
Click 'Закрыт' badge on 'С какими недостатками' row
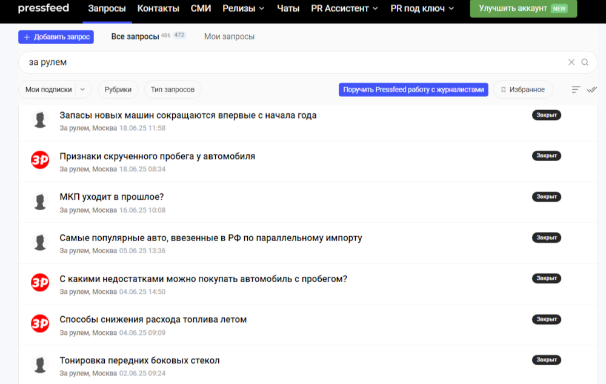[x=547, y=278]
